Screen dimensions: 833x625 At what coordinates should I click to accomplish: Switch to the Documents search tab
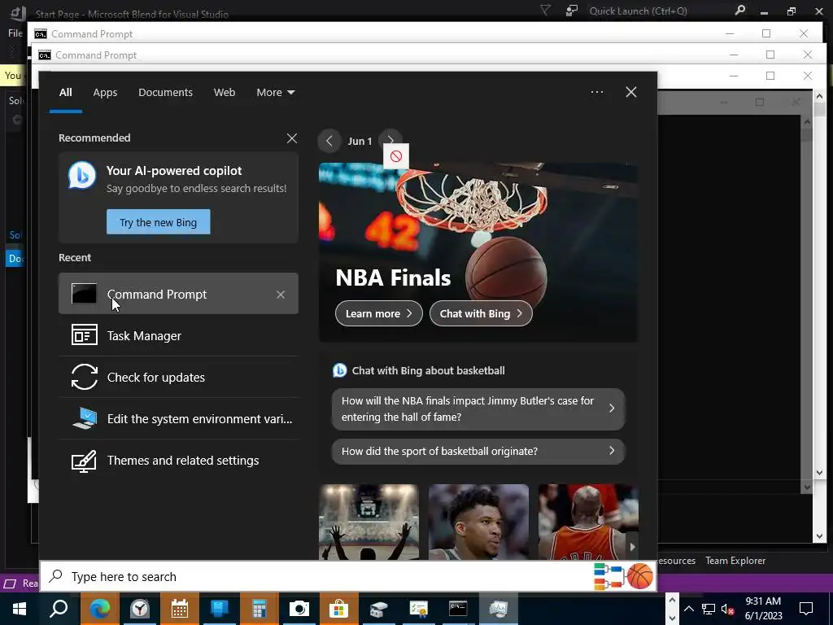click(165, 93)
